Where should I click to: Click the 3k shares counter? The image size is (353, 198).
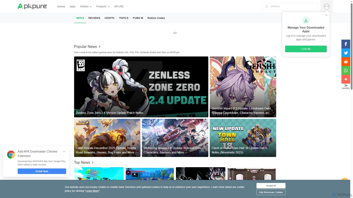pyautogui.click(x=346, y=87)
